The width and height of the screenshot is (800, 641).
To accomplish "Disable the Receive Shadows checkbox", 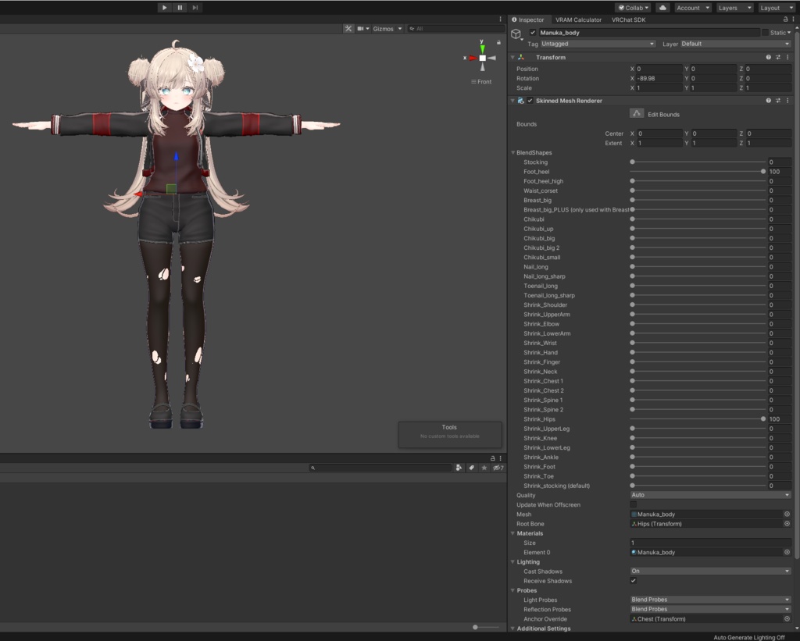I will tap(634, 581).
